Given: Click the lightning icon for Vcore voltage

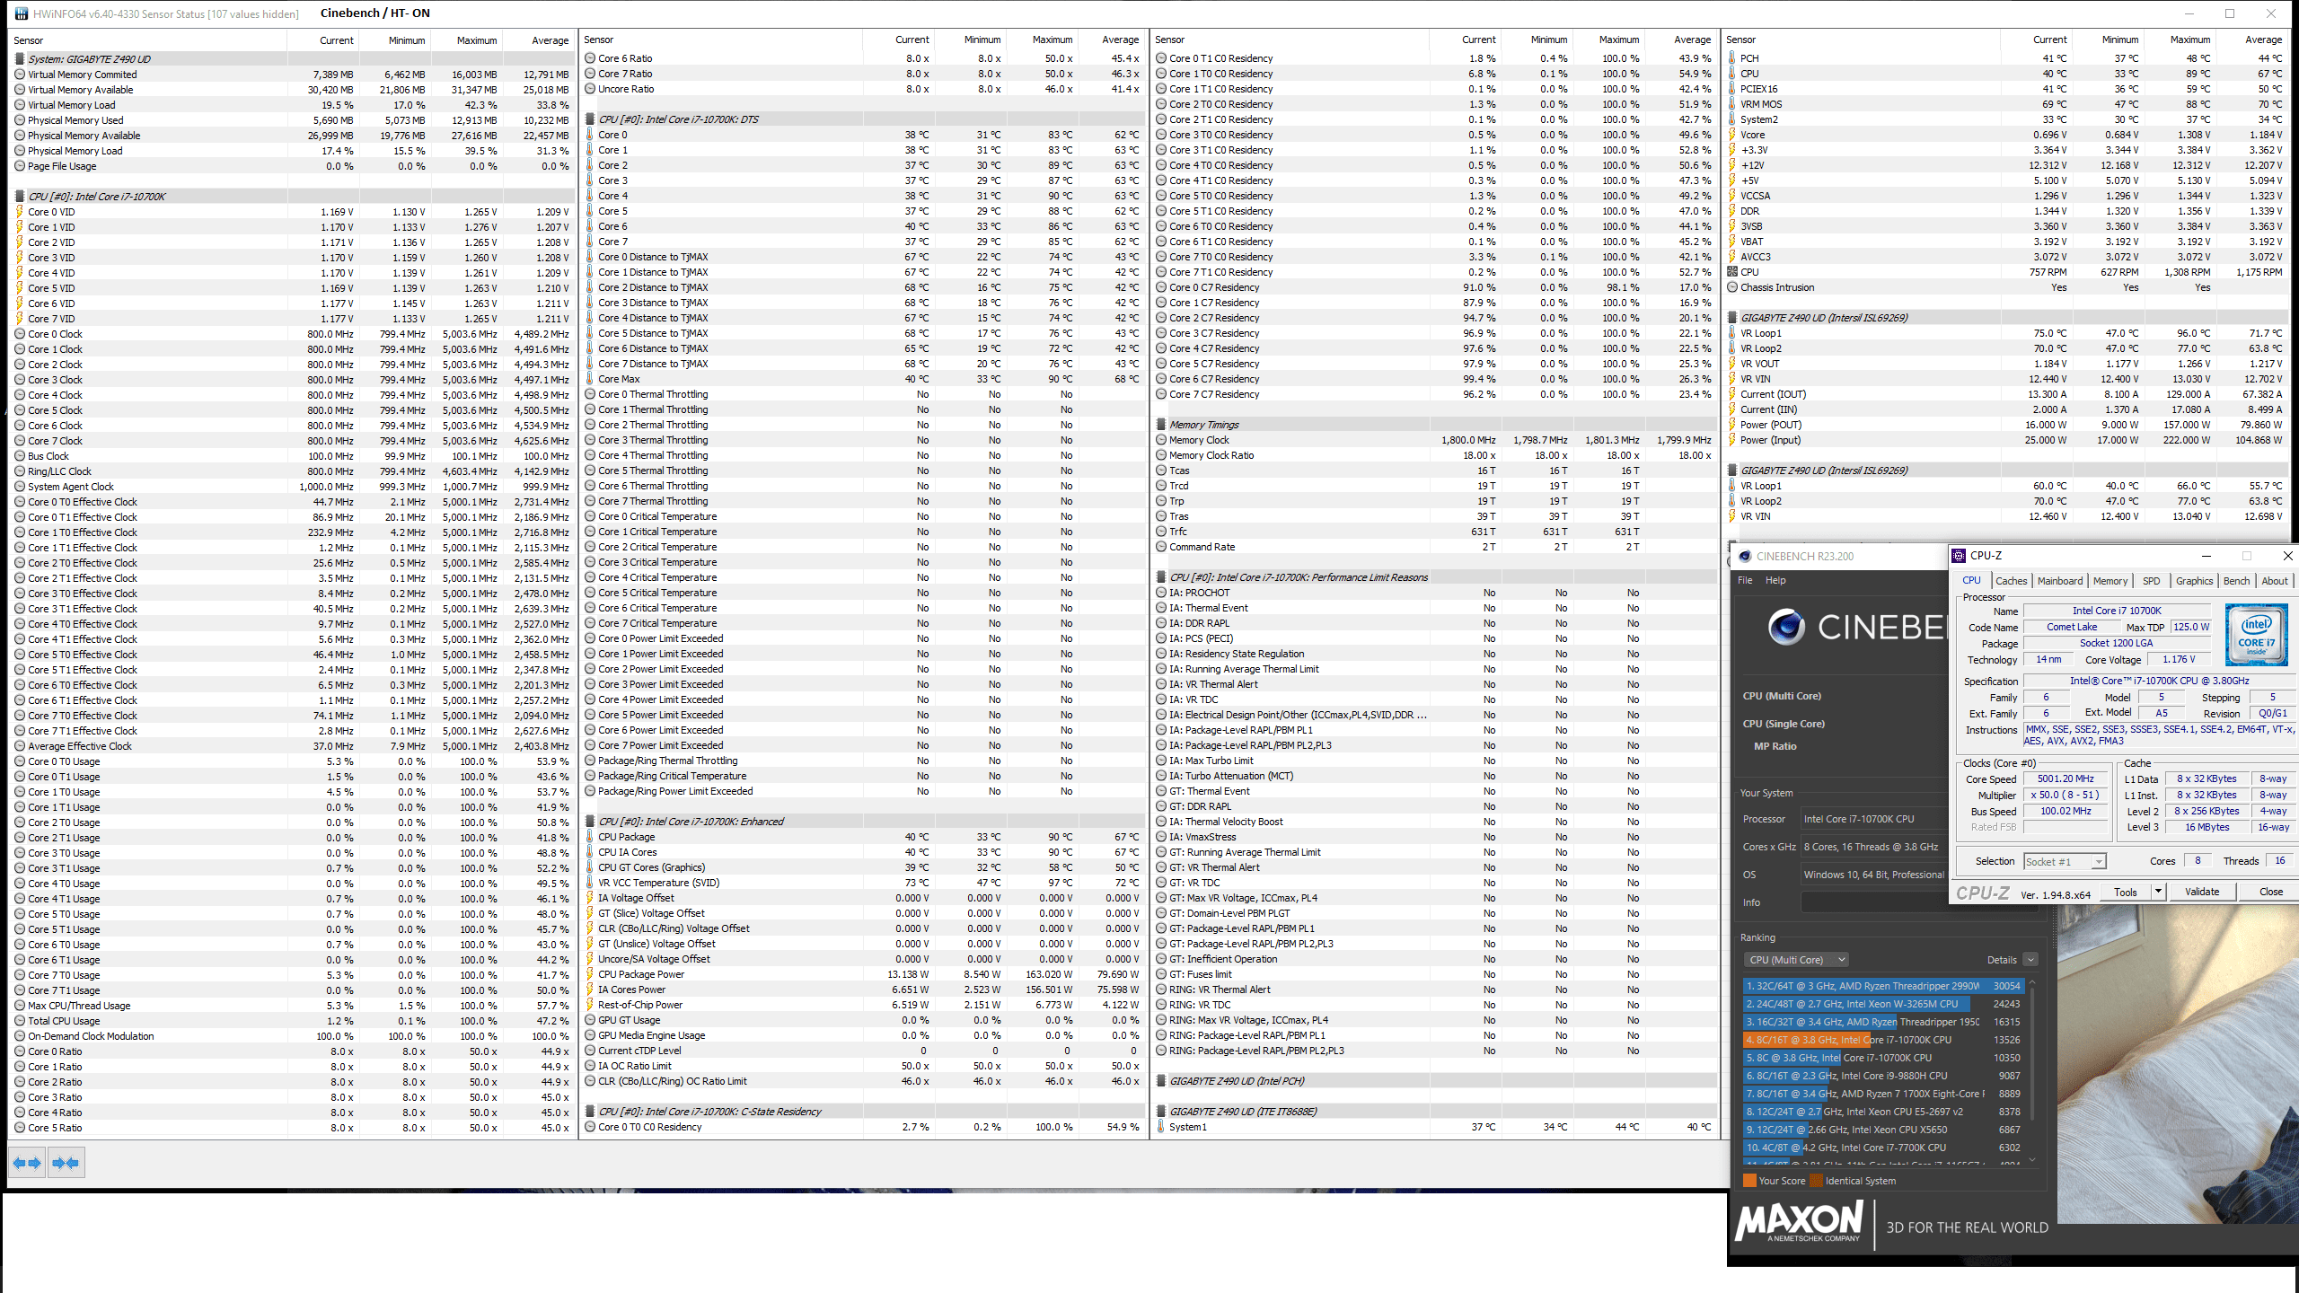Looking at the screenshot, I should tap(1732, 135).
